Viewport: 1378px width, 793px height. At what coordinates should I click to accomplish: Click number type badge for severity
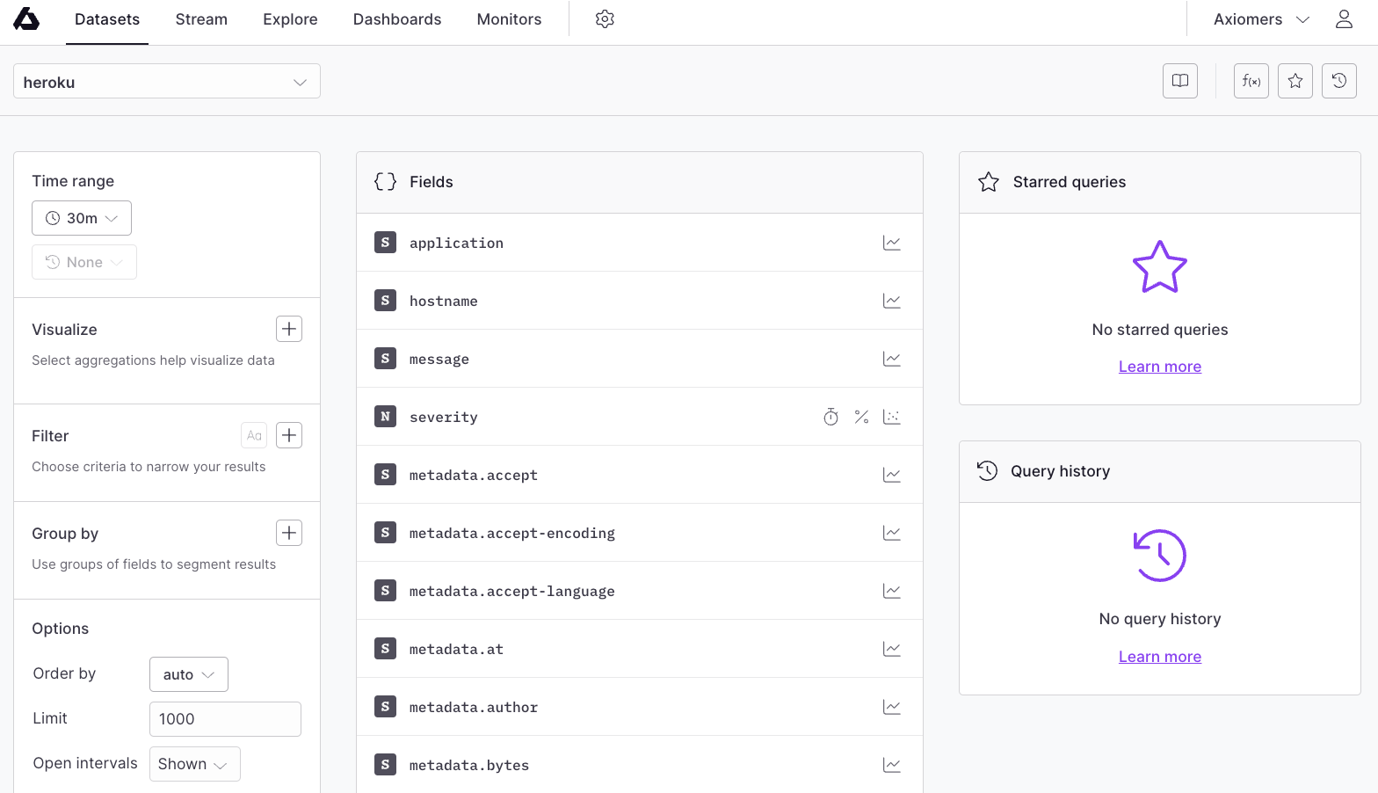pyautogui.click(x=385, y=417)
